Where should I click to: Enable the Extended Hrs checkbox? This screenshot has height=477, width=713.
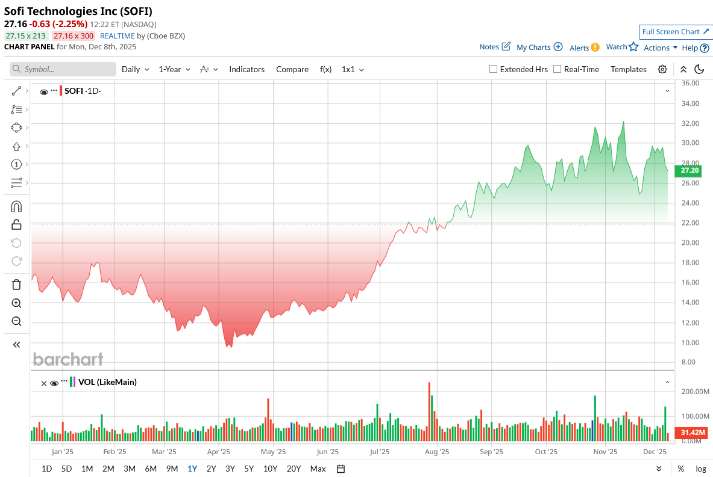(493, 69)
